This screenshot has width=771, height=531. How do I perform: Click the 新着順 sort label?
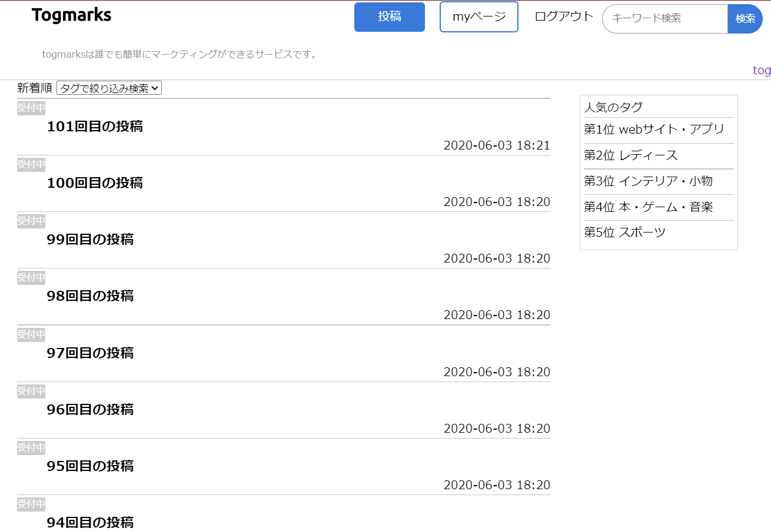(35, 88)
